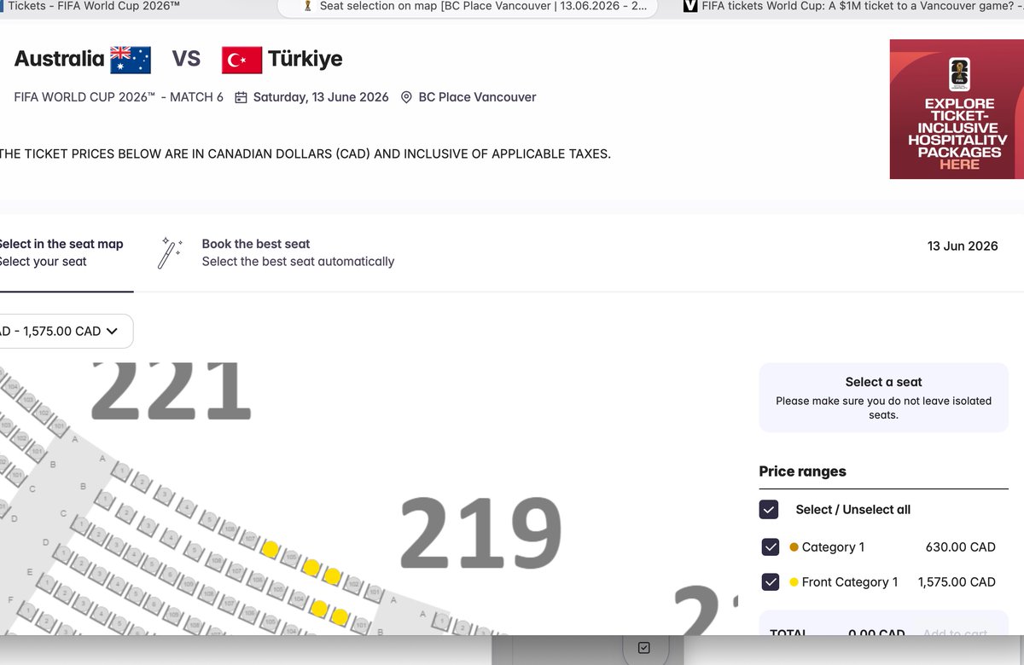Click the V favicon on FIFA tickets tab
Screen dimensions: 1024x665
click(691, 6)
